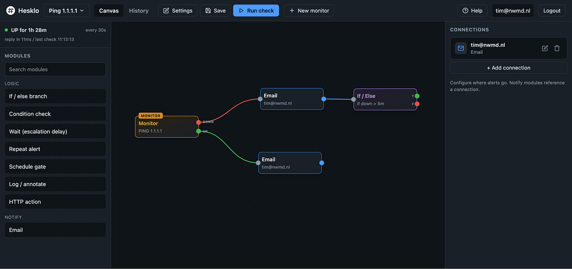This screenshot has width=572, height=269.
Task: Save the current canvas
Action: (x=216, y=10)
